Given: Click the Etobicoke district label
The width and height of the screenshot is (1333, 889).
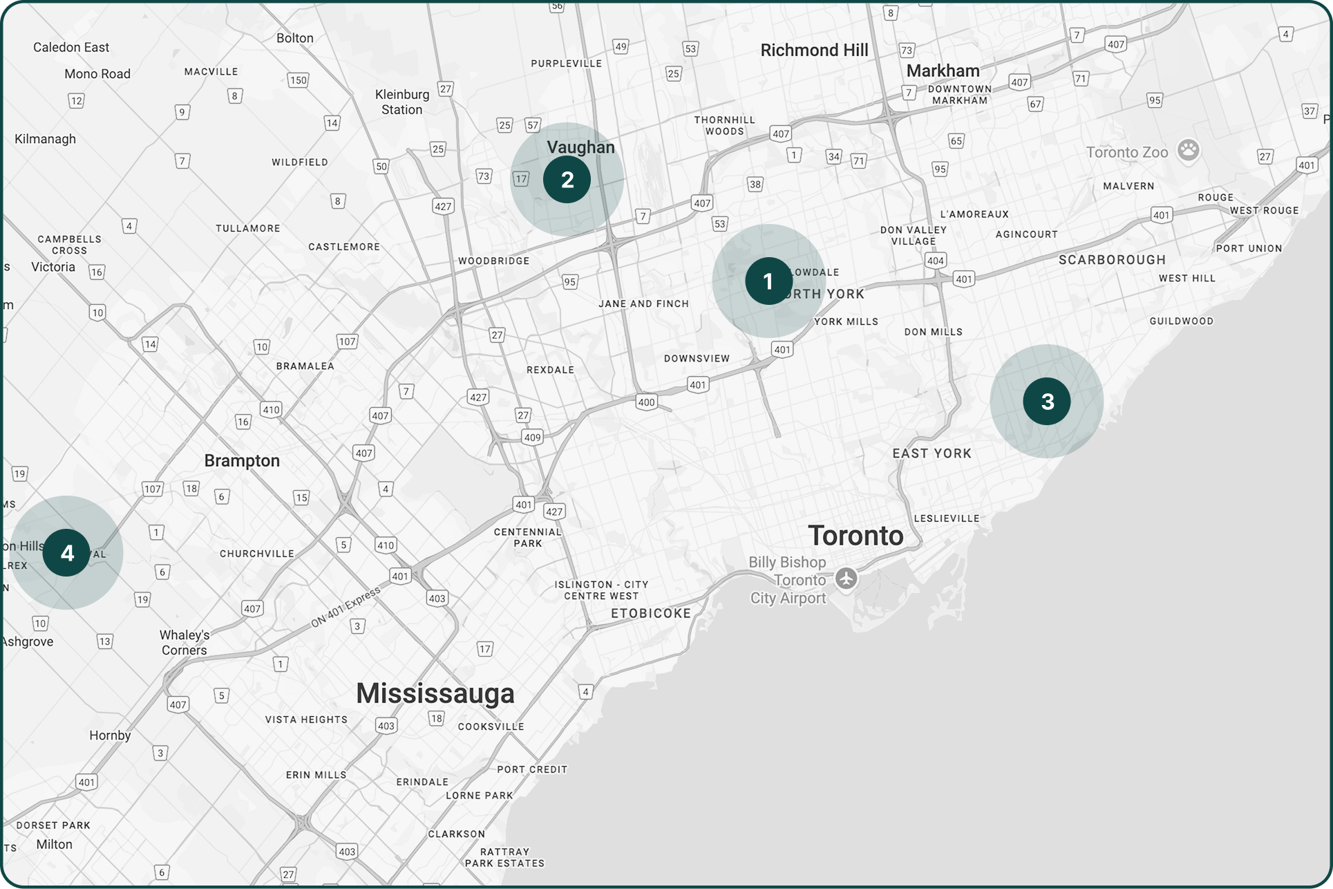Looking at the screenshot, I should point(651,613).
